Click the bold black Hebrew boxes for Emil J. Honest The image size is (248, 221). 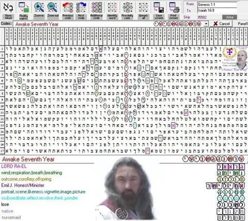[225, 186]
